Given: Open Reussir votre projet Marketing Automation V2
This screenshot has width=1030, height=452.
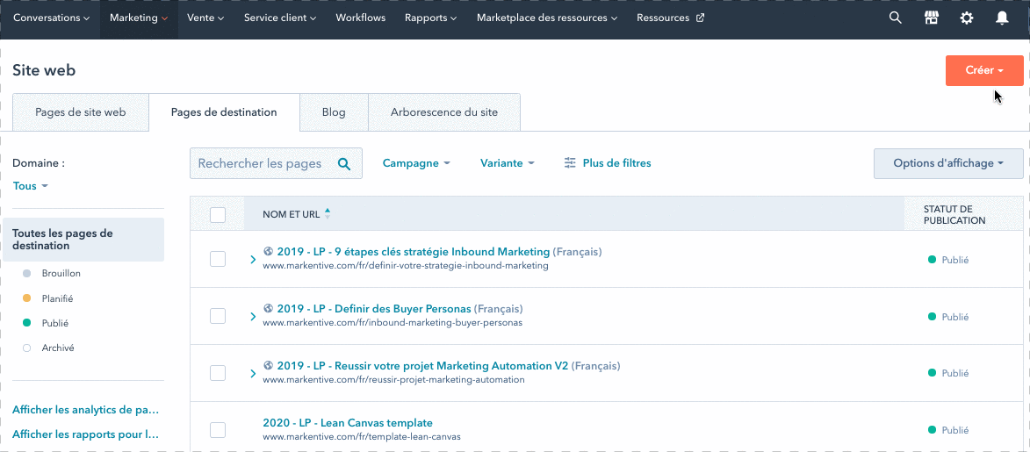Looking at the screenshot, I should click(x=422, y=365).
